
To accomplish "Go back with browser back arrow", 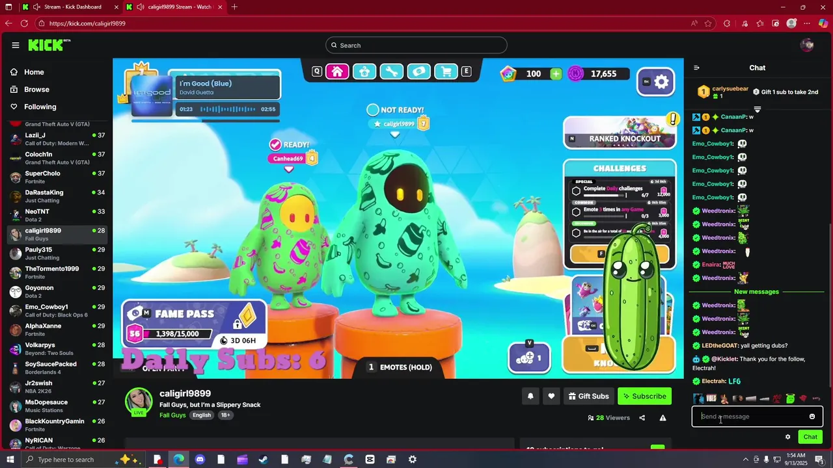I will (8, 23).
